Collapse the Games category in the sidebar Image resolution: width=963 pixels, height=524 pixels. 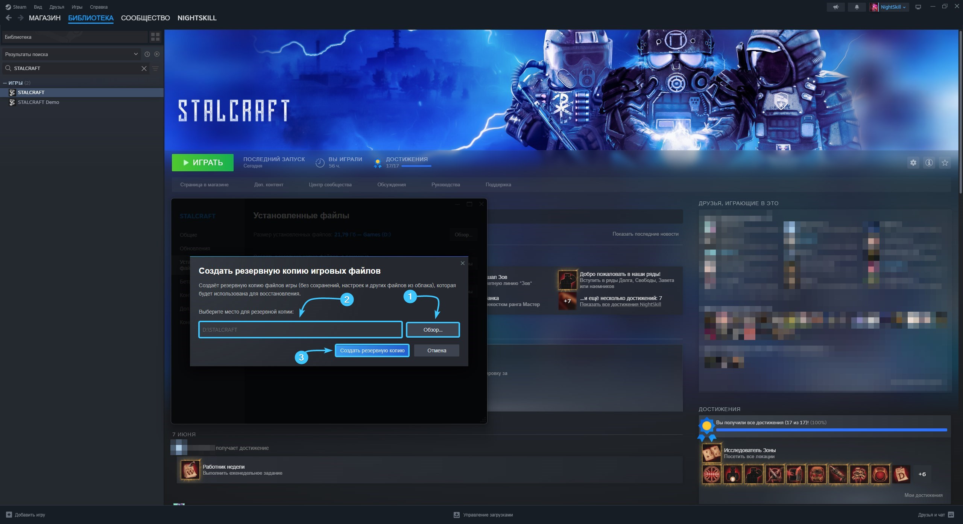point(5,83)
